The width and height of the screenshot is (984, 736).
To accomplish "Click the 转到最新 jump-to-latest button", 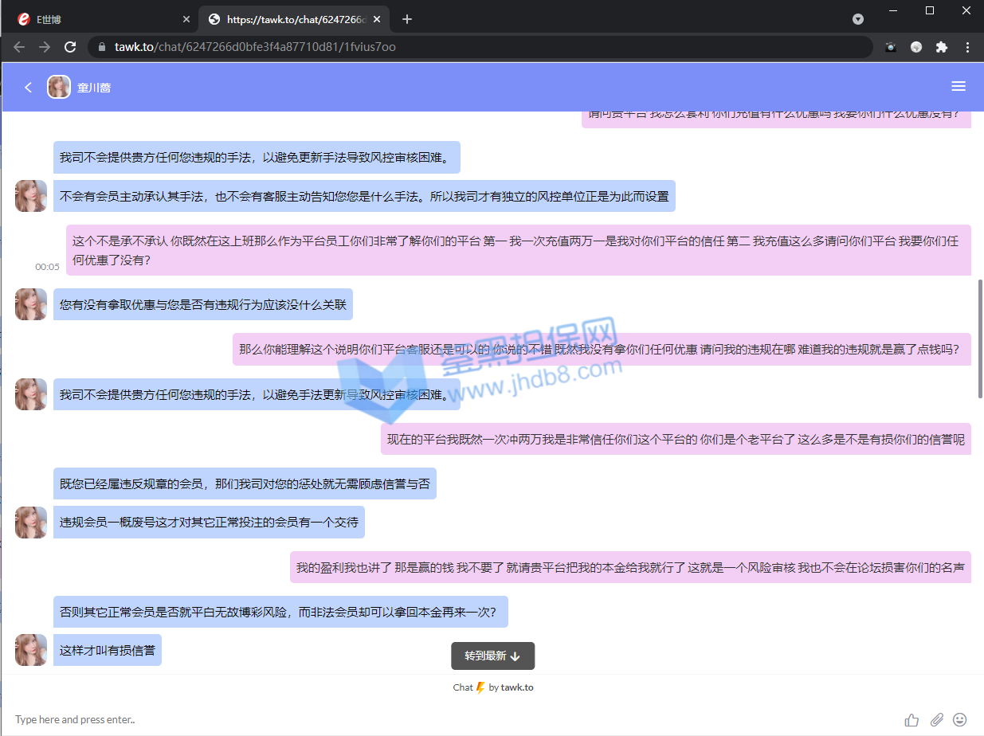I will 492,656.
